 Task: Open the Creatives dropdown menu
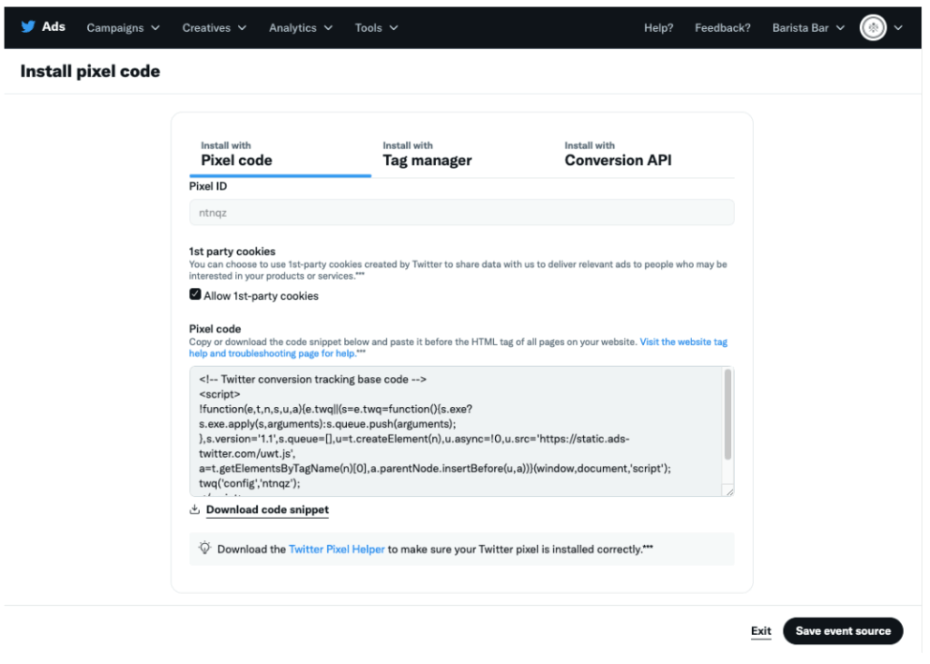coord(214,28)
